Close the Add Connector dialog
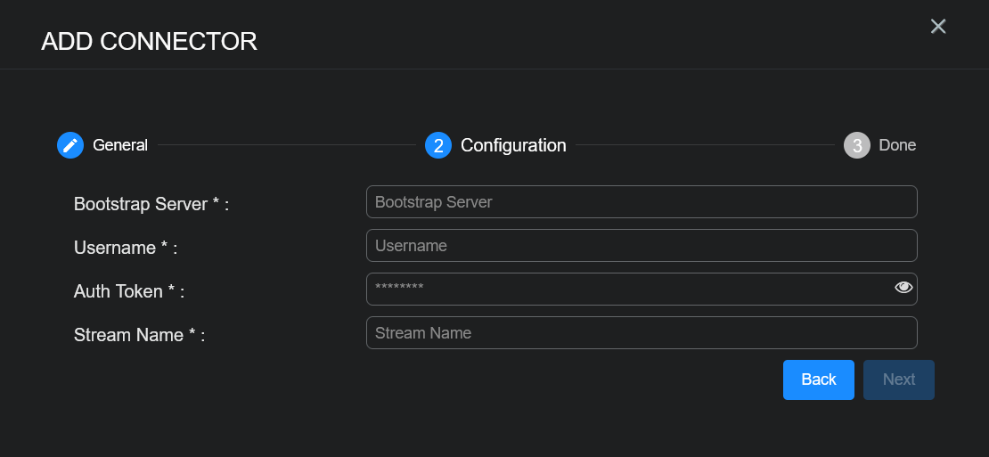The image size is (989, 457). pyautogui.click(x=937, y=27)
